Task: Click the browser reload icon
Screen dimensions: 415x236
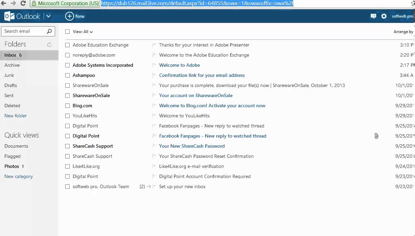Action: point(23,3)
